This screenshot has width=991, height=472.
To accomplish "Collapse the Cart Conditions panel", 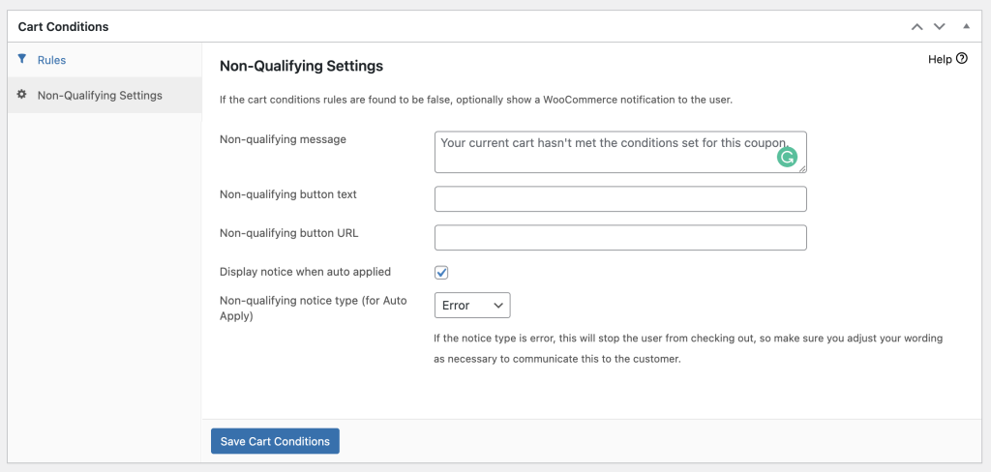I will point(966,26).
